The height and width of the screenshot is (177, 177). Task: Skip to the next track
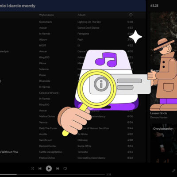pos(58,169)
